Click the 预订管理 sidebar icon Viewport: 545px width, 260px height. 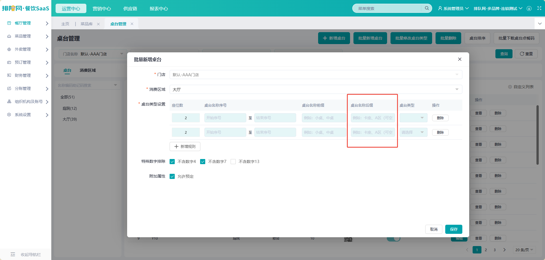pos(9,62)
